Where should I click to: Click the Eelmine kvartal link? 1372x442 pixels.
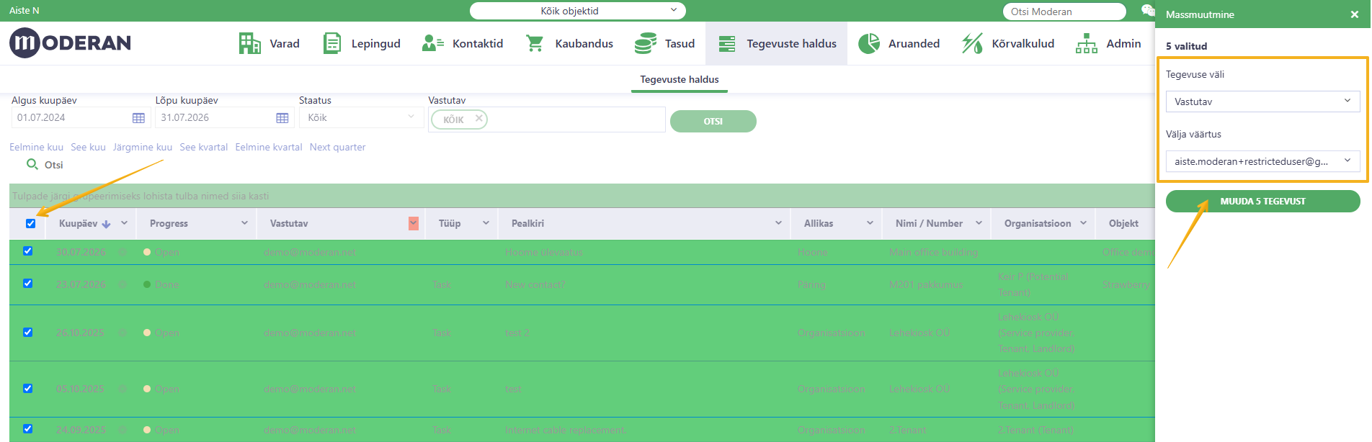click(x=269, y=147)
